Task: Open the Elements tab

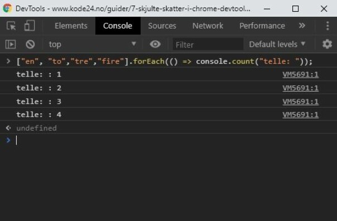Action: 71,26
